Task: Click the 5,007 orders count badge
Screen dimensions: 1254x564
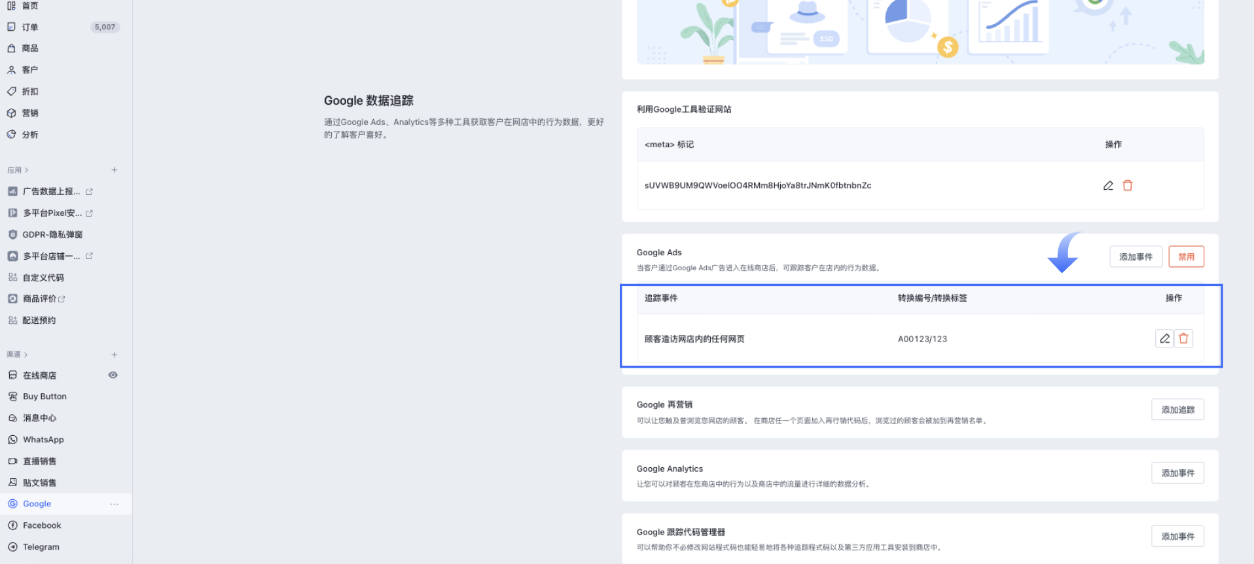Action: click(105, 27)
